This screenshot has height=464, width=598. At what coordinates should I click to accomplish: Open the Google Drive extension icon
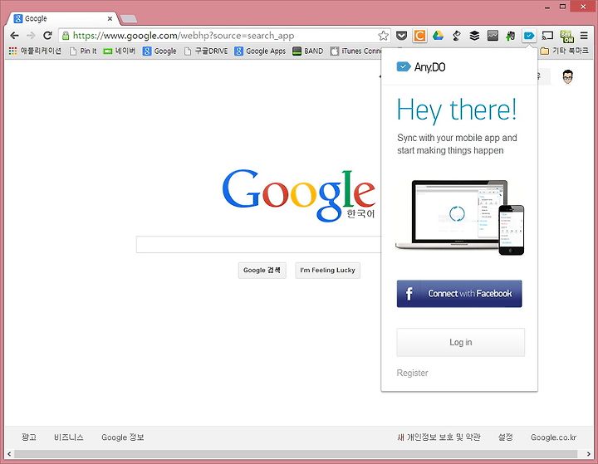[x=438, y=36]
